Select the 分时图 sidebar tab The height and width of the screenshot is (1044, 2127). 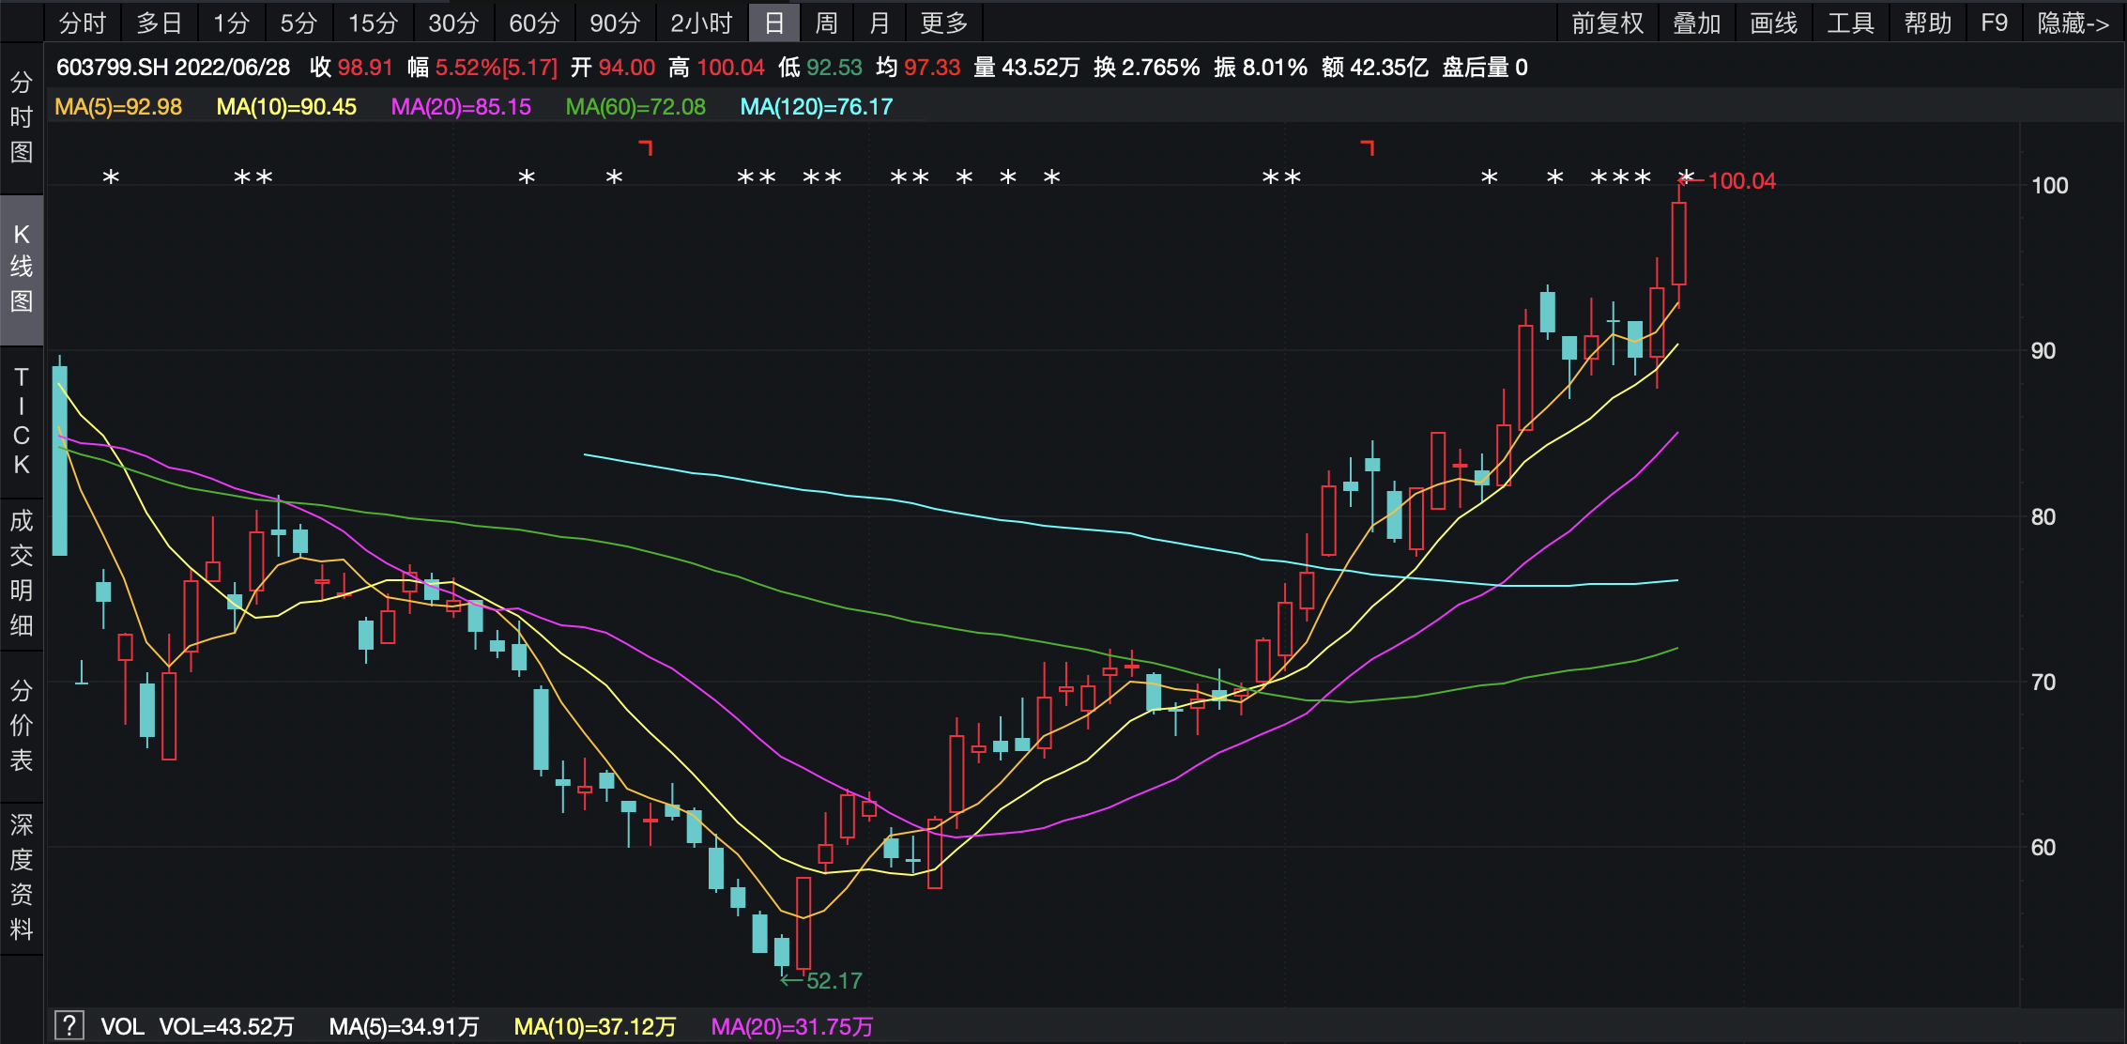tap(21, 117)
